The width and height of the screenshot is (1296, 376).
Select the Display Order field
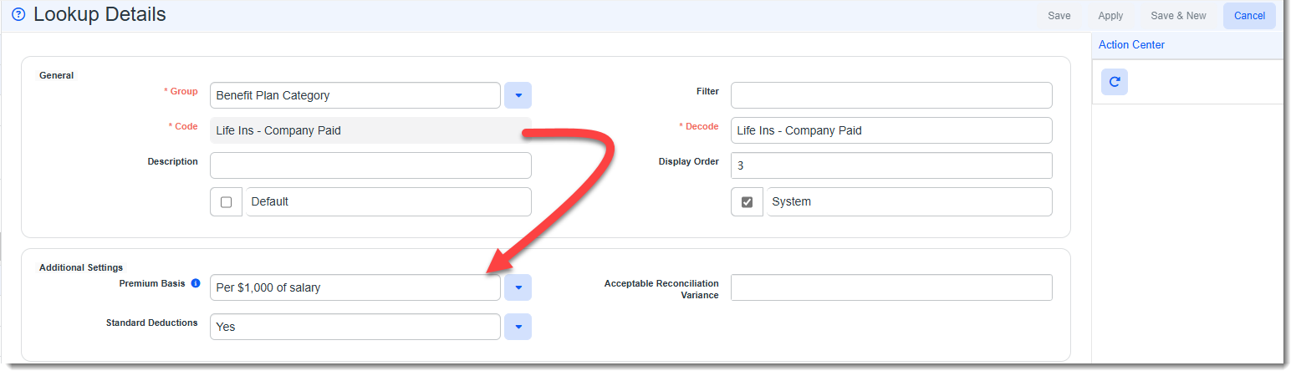click(890, 165)
